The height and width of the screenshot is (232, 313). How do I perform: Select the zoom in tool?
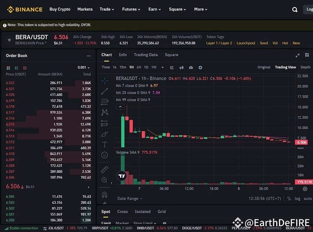tap(104, 180)
